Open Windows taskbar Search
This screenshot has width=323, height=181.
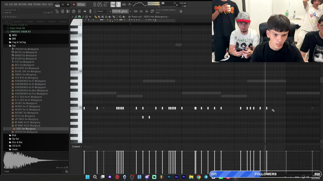95,177
